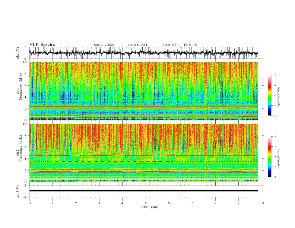The width and height of the screenshot is (295, 228).
Task: Select the "Sep. 3 , 2024" date label
Action: coord(104,45)
